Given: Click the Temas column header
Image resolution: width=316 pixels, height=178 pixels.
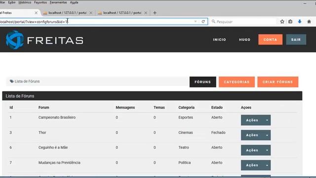Looking at the screenshot, I should [x=159, y=108].
